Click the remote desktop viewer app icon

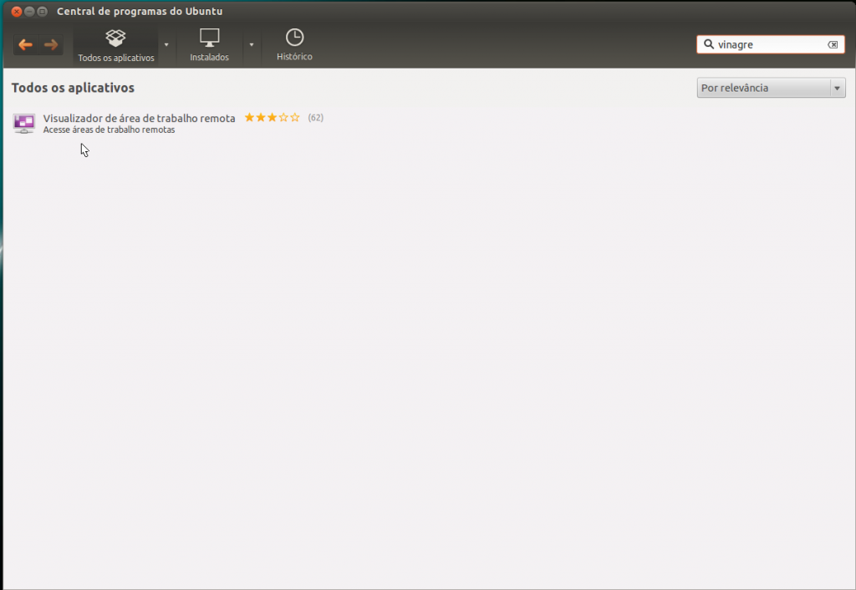pos(24,124)
